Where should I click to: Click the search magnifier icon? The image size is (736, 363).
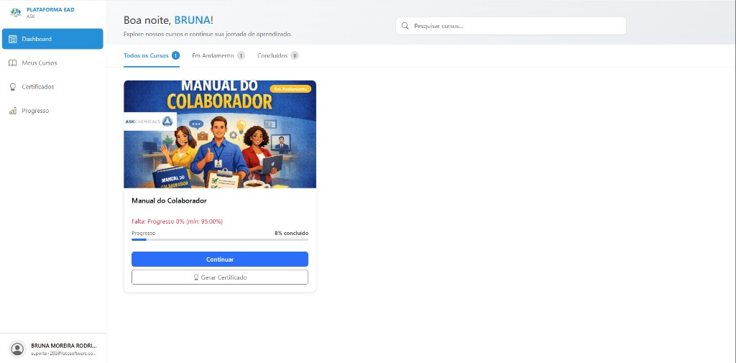(405, 26)
